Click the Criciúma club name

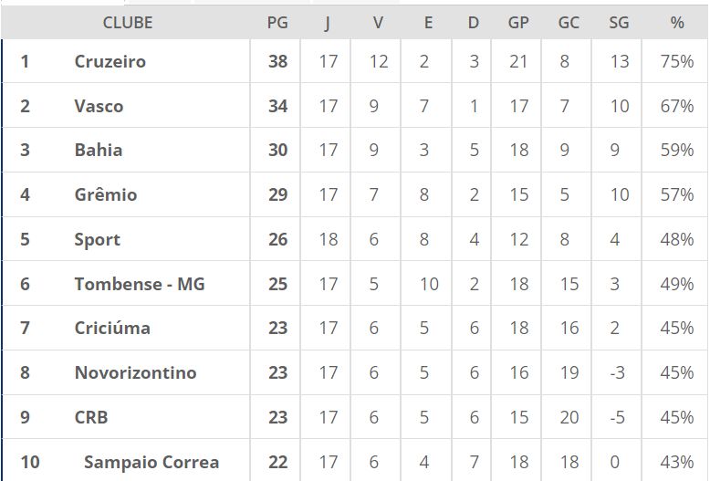(112, 328)
